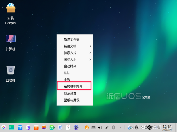The width and height of the screenshot is (177, 132).
Task: Expand the 新建文档 submenu arrow
Action: click(x=90, y=46)
